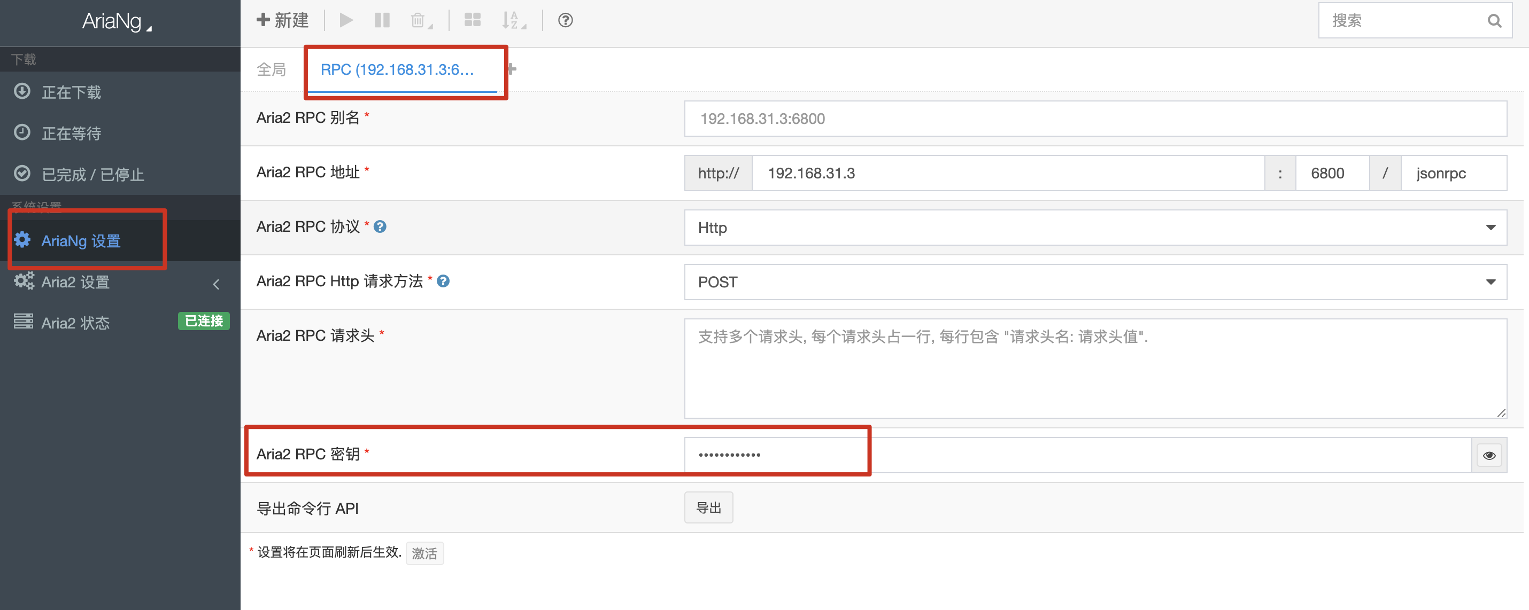Click the search magnifier icon
The width and height of the screenshot is (1529, 610).
point(1494,21)
